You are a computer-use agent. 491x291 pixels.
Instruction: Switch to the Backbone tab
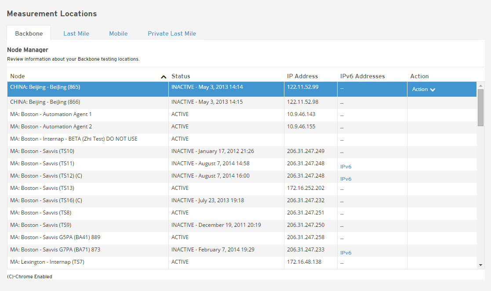click(29, 33)
